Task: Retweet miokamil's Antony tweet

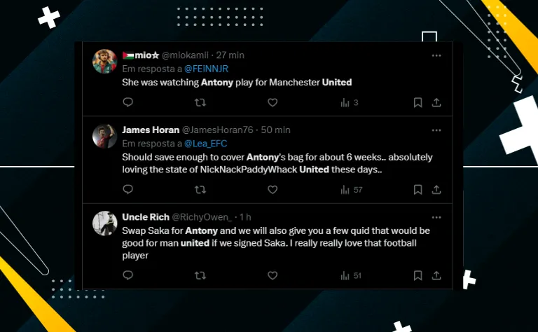Action: tap(200, 102)
